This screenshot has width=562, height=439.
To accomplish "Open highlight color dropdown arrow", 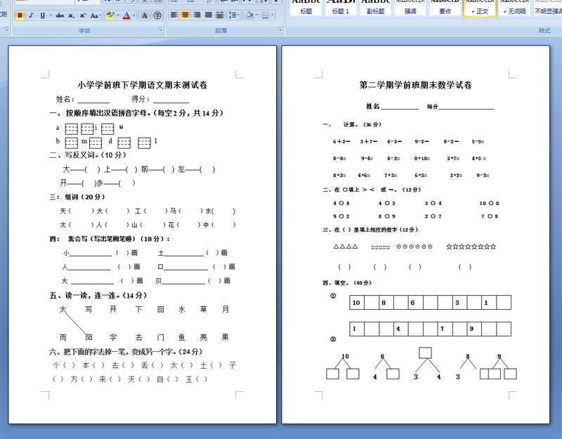I will (117, 15).
